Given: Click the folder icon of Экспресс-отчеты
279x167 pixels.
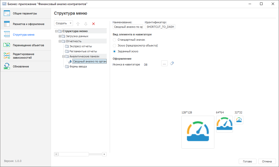Looking at the screenshot, I should pyautogui.click(x=67, y=46).
